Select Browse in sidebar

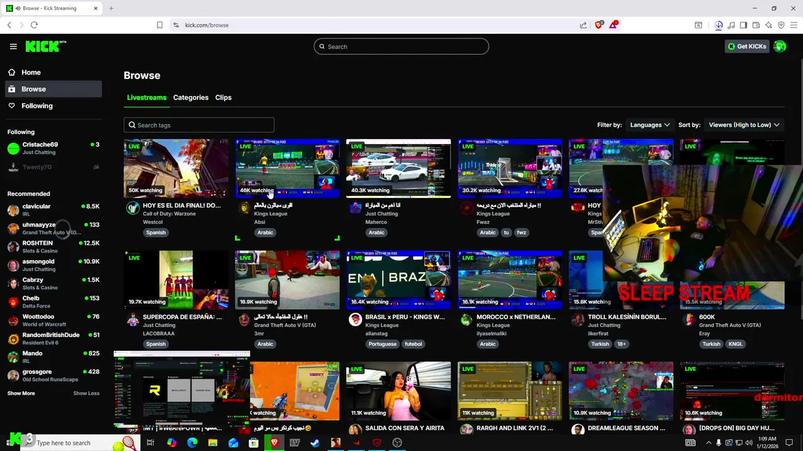(53, 89)
